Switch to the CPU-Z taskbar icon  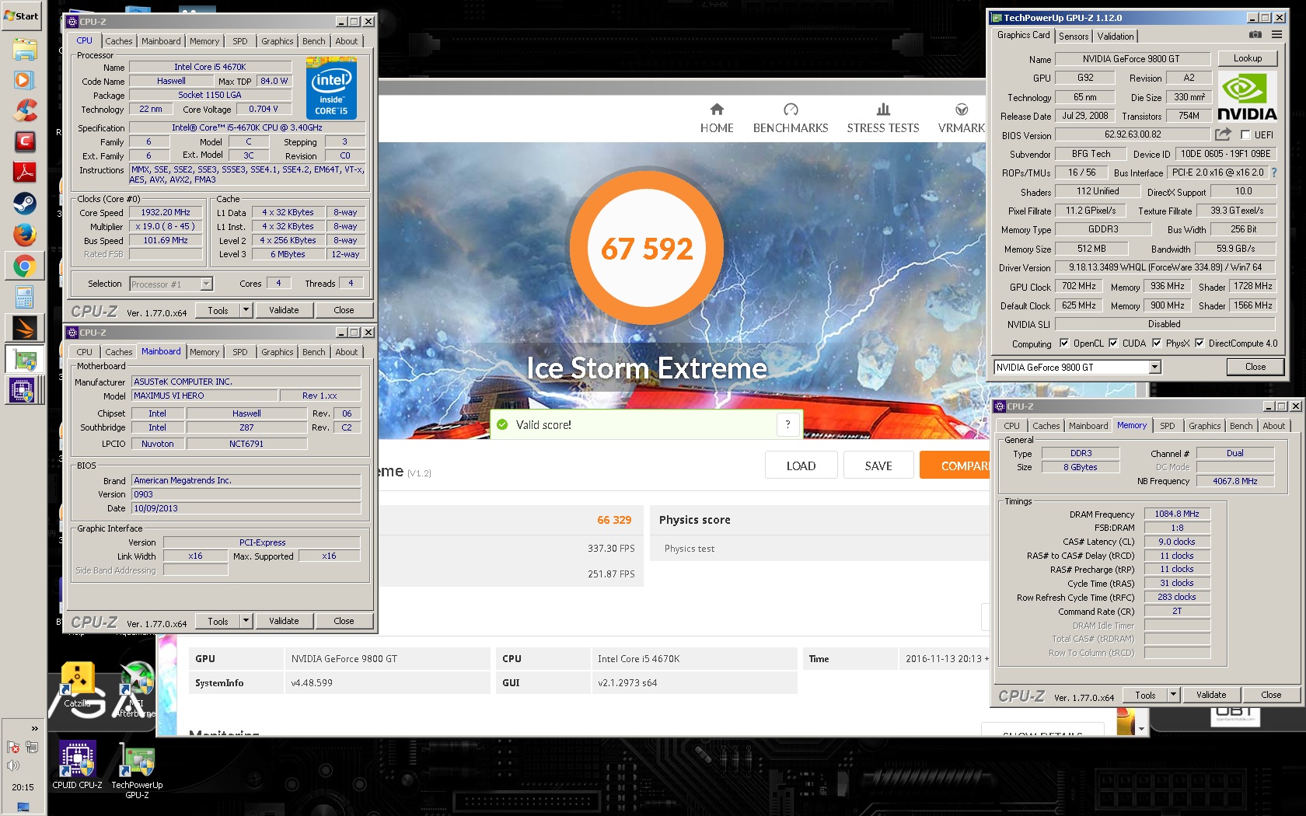(x=24, y=389)
